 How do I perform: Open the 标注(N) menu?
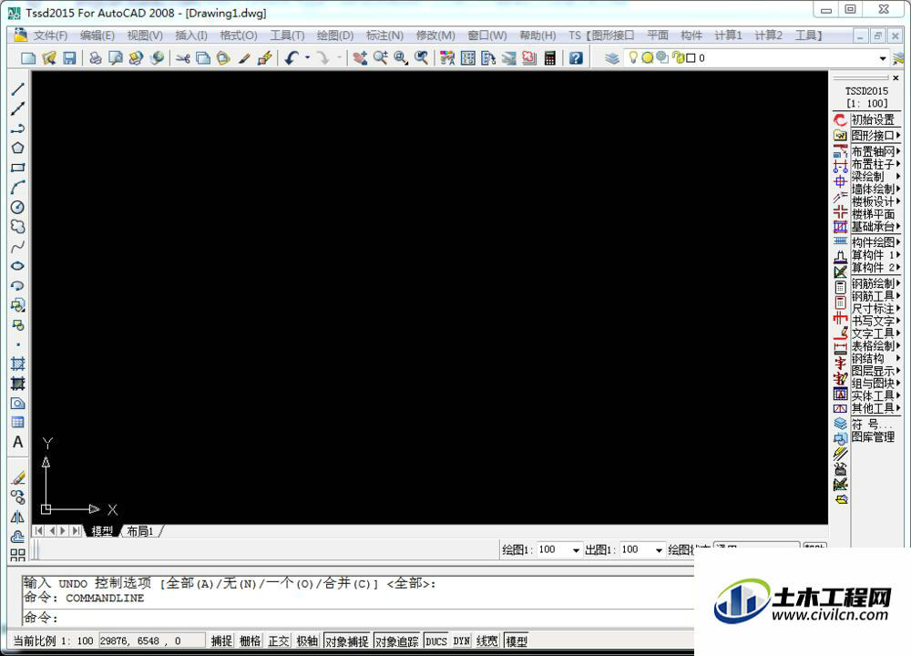[x=384, y=36]
